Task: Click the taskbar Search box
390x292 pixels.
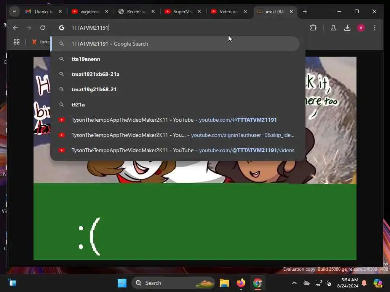Action: [x=173, y=283]
